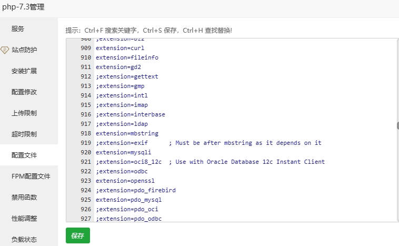Open the 服务 tab
This screenshot has width=399, height=246.
click(18, 29)
